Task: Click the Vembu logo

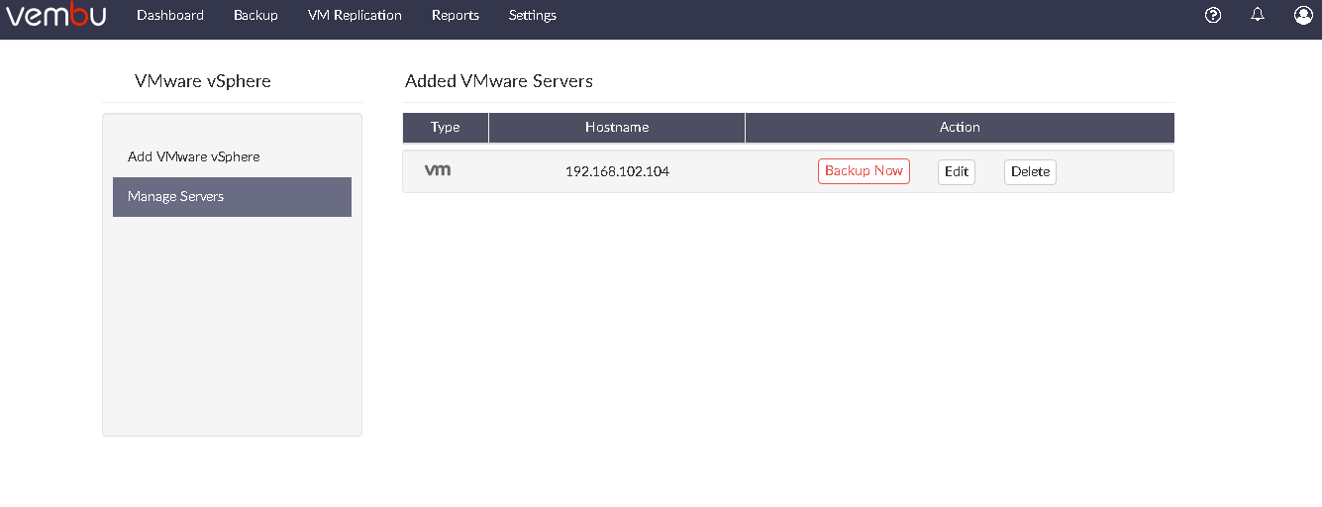Action: tap(56, 15)
